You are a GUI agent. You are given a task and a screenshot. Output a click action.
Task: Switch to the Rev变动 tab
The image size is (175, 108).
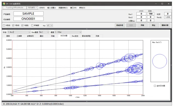point(75,36)
